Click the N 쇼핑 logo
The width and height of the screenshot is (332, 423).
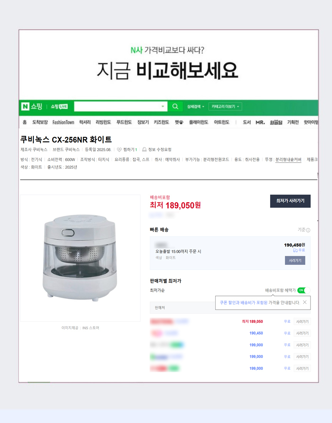pos(32,106)
